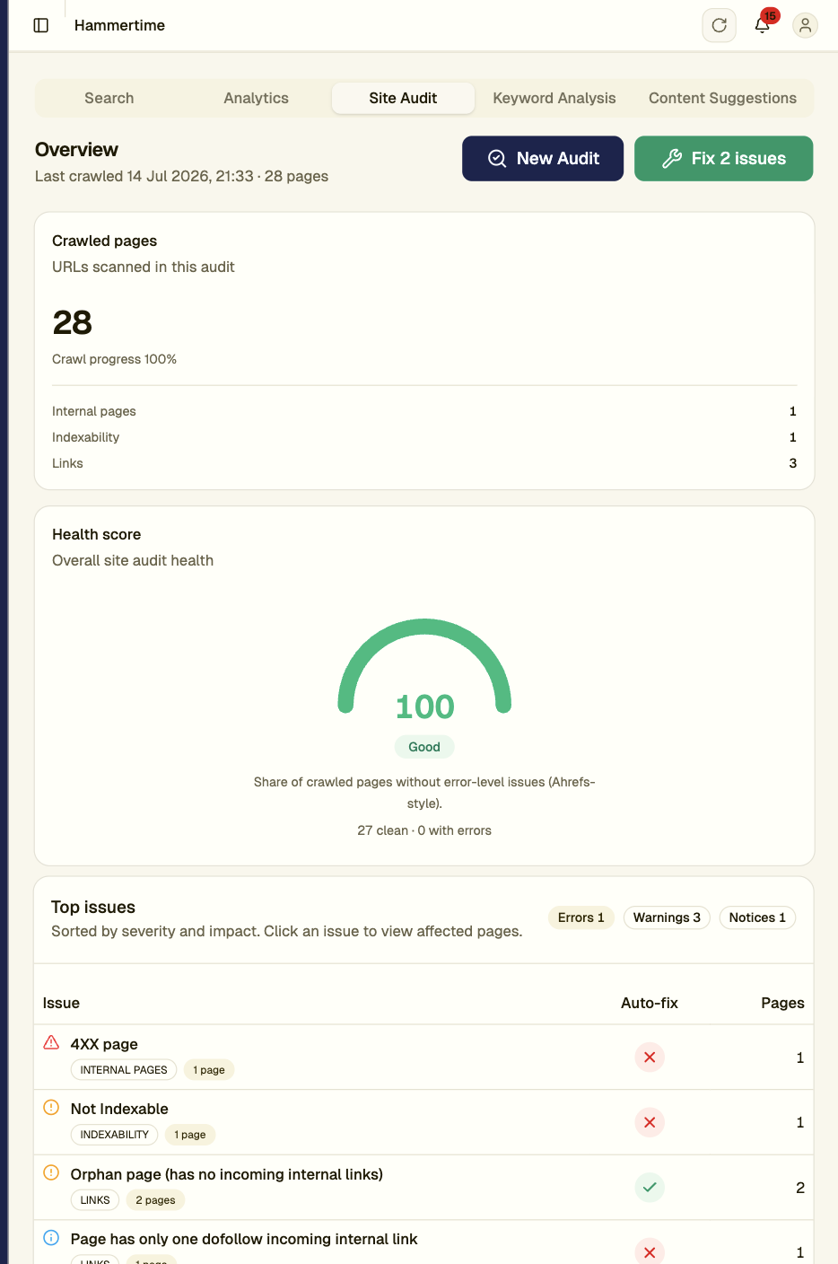Click the red X auto-fix icon for 4XX page
838x1264 pixels.
650,1058
